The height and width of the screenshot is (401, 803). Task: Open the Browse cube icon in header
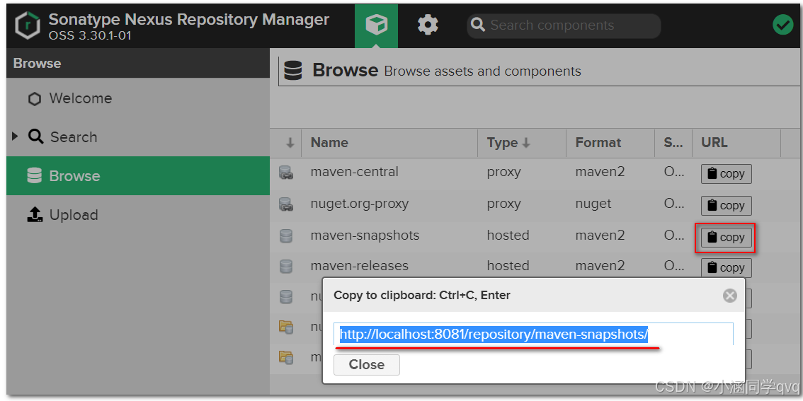coord(377,25)
